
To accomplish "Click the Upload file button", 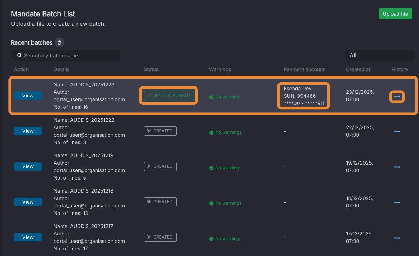I will (395, 14).
